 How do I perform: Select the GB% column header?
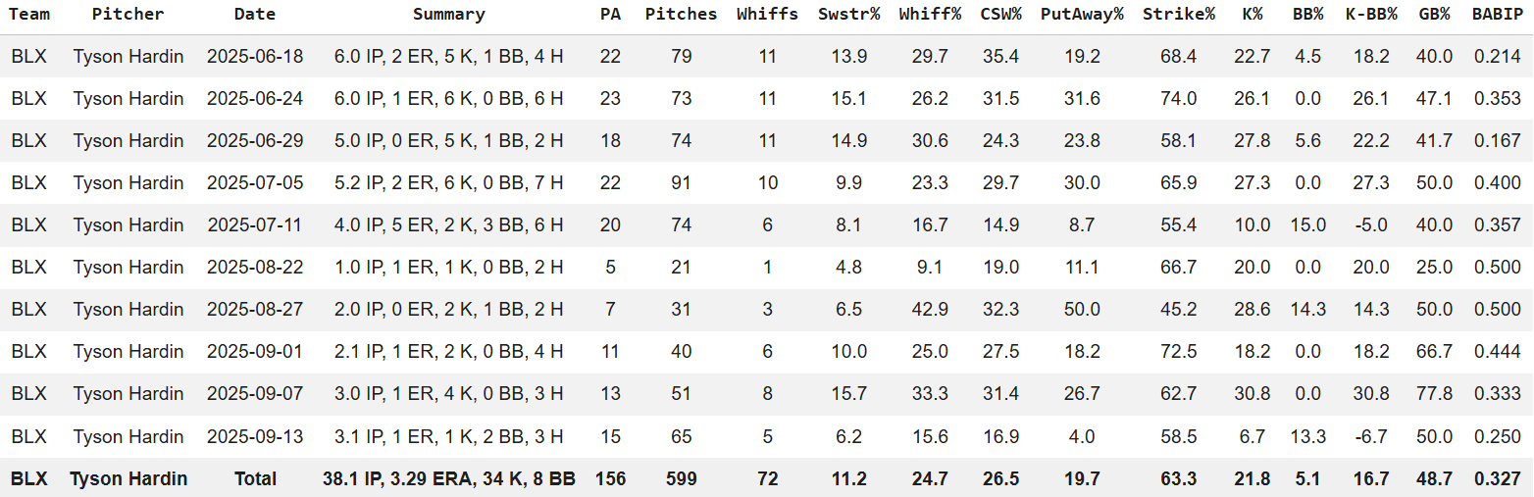pyautogui.click(x=1434, y=15)
